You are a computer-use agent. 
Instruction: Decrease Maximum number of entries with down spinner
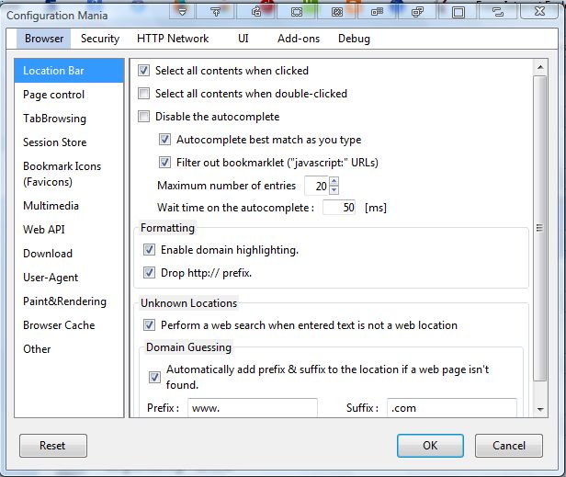(x=334, y=190)
